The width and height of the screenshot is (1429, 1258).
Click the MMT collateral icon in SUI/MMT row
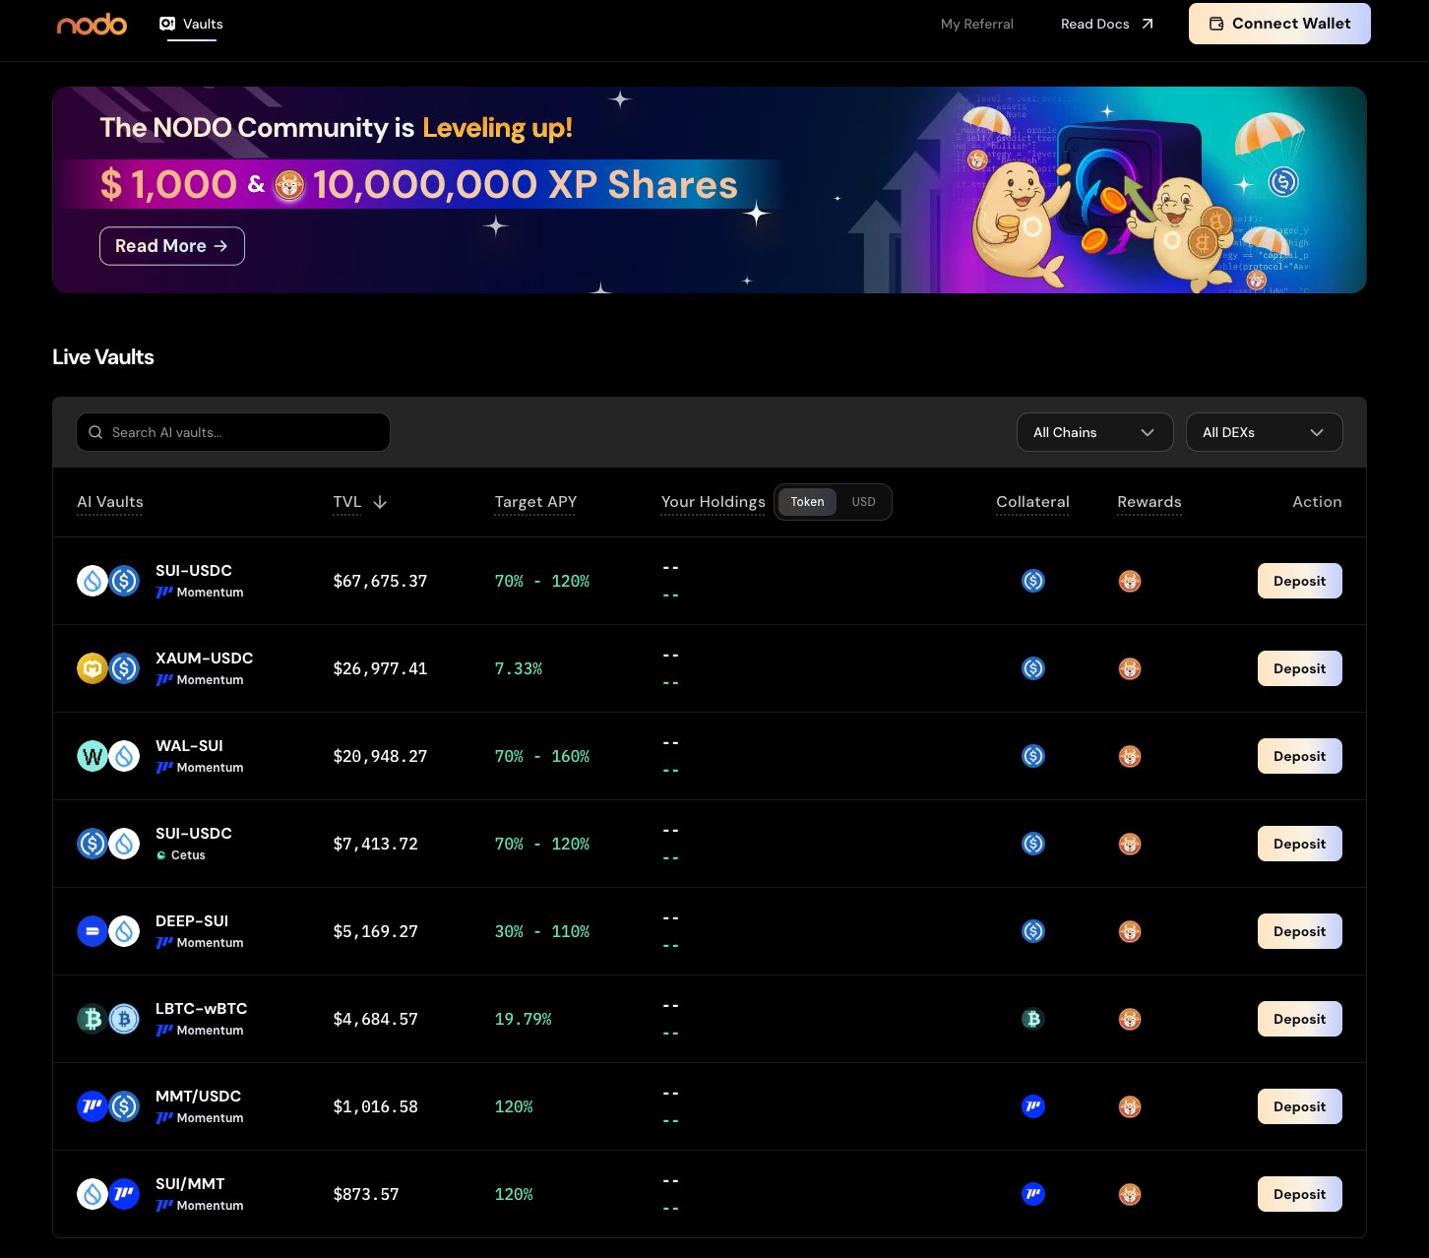point(1033,1194)
